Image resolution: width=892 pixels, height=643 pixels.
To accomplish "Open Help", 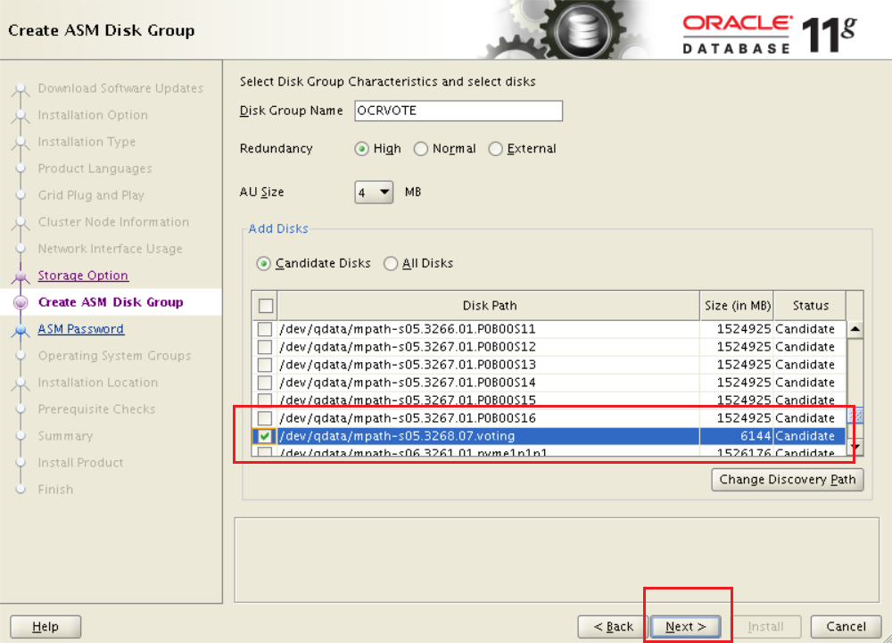I will [45, 627].
